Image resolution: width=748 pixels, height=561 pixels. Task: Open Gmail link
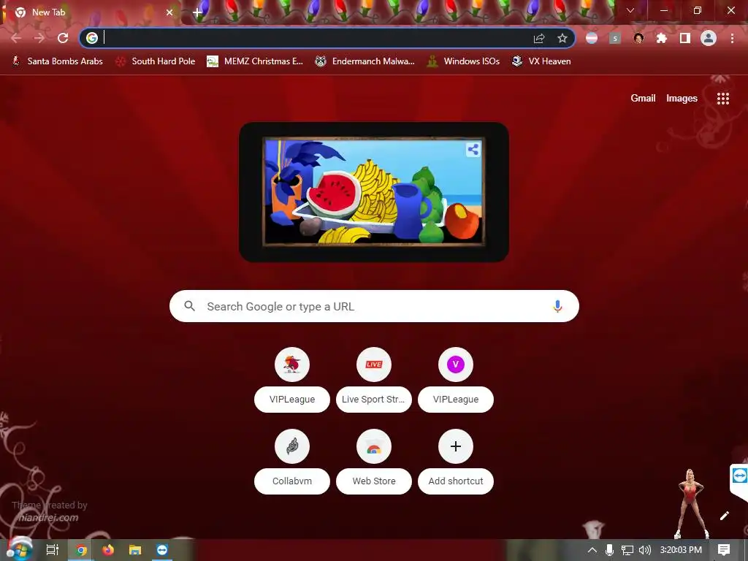coord(643,99)
